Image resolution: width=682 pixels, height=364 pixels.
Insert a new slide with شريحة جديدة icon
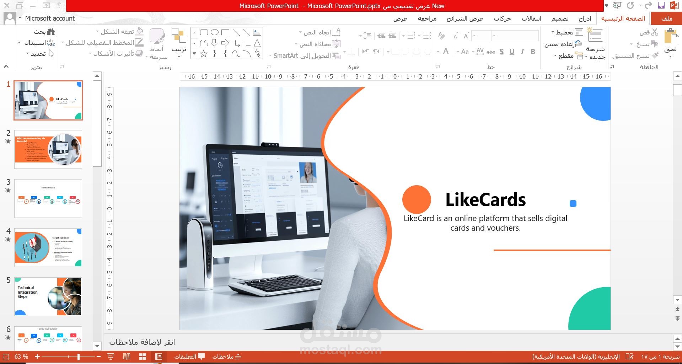click(x=595, y=36)
